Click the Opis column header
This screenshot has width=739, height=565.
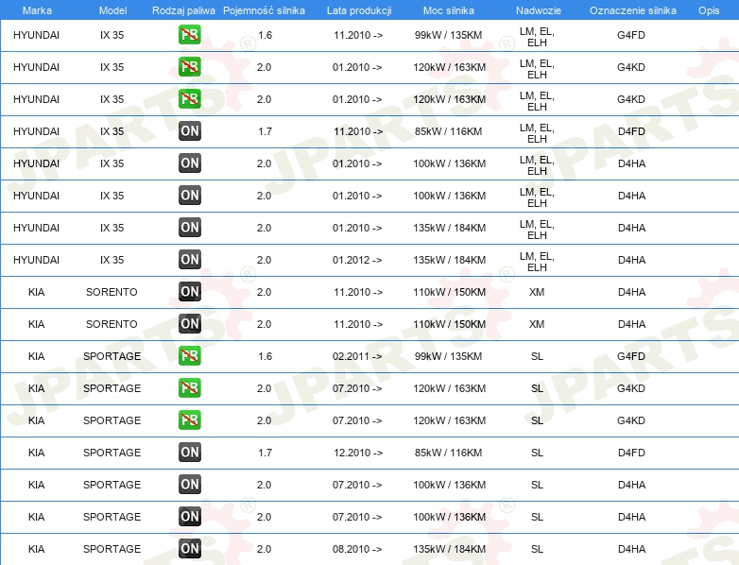tap(708, 9)
